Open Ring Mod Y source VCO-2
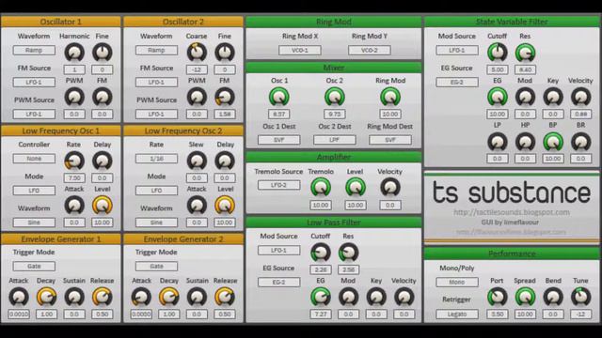The image size is (602, 338). (x=370, y=50)
